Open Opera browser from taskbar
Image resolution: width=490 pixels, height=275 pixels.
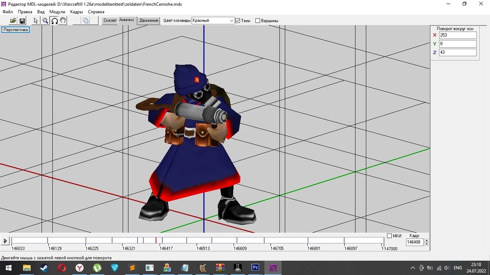point(62,268)
